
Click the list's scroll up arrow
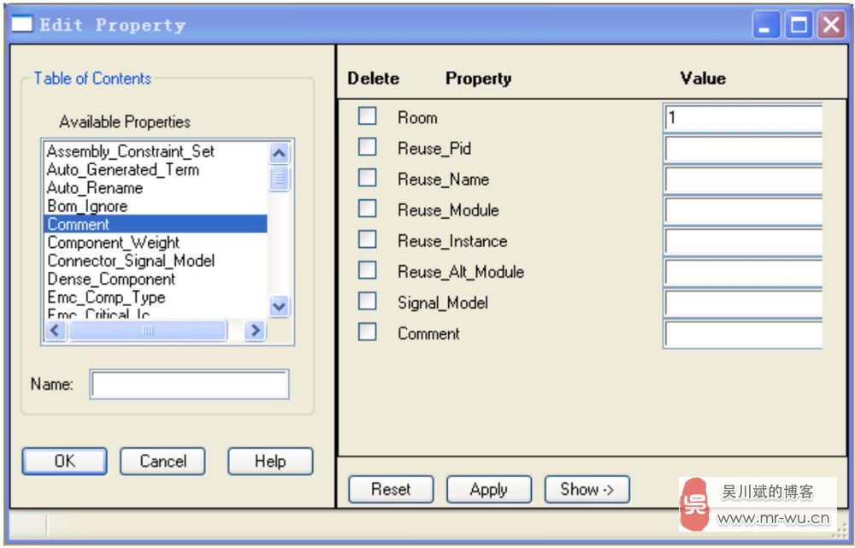(x=280, y=153)
